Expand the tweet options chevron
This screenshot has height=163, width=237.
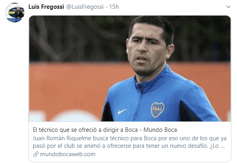coord(228,7)
